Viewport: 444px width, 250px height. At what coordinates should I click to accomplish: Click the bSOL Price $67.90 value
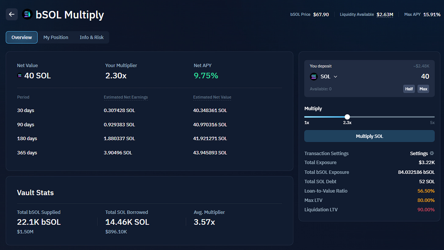(x=321, y=14)
